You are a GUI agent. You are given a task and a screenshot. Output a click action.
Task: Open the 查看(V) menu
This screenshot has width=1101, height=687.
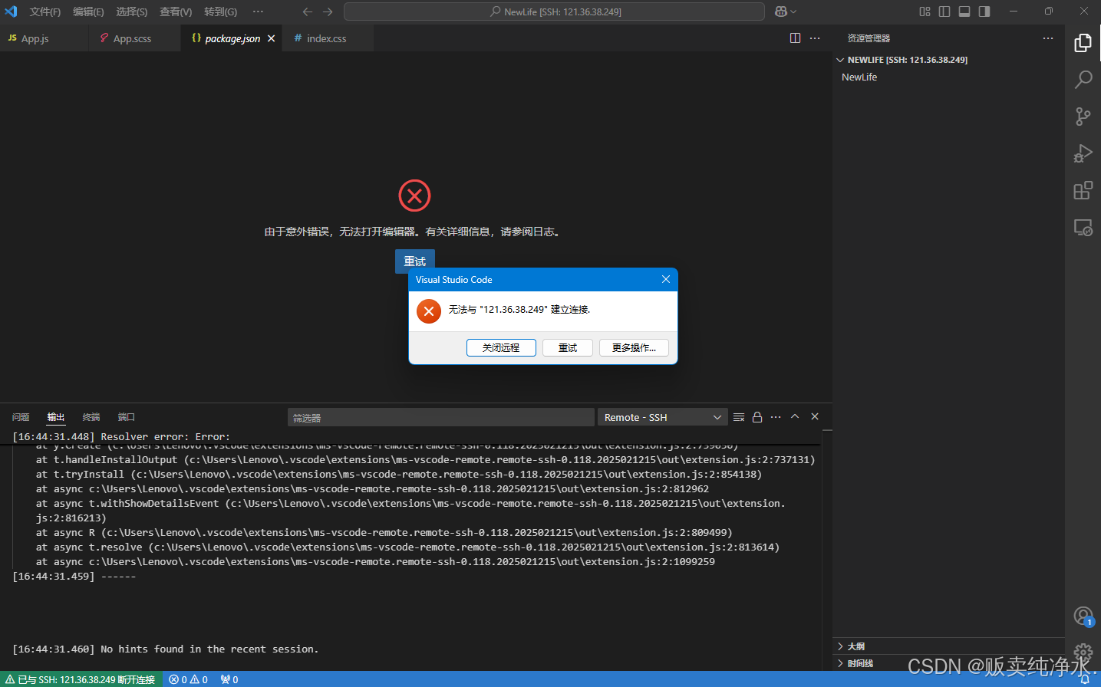[x=176, y=12]
